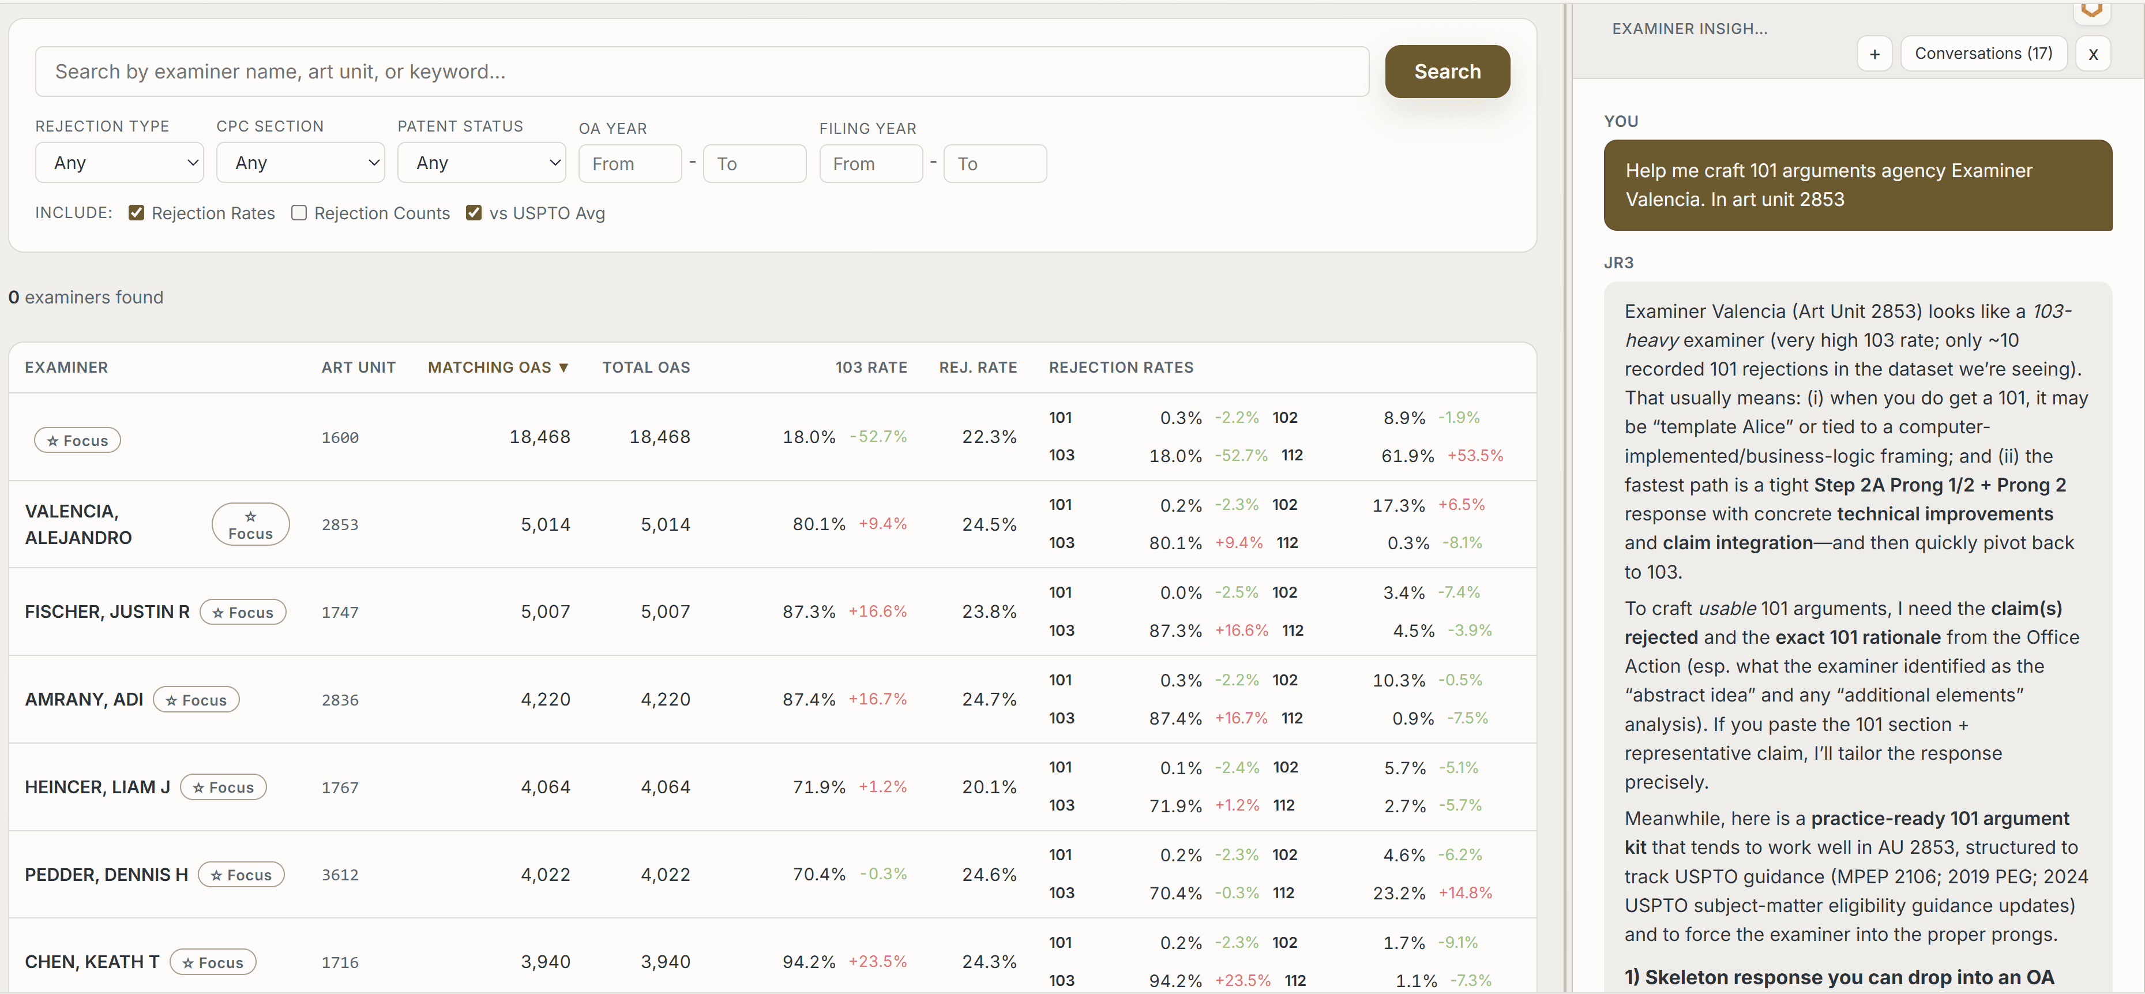The image size is (2145, 994).
Task: Click the Focus star for Chen, Keath T
Action: click(212, 962)
